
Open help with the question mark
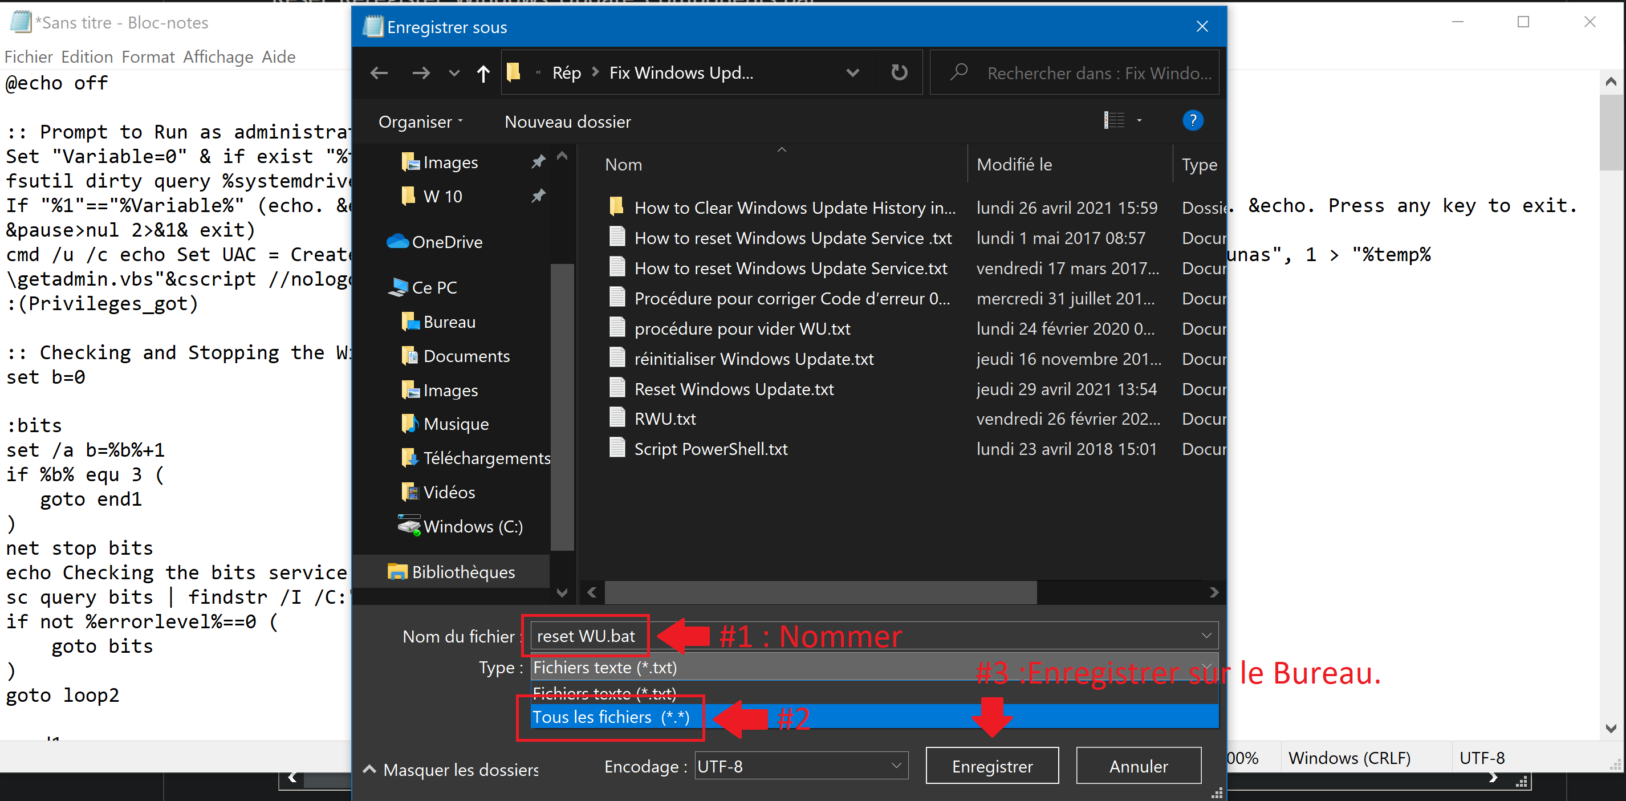click(1192, 120)
